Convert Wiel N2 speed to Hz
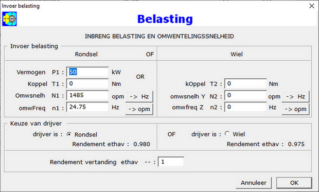This screenshot has height=192, width=319. [x=296, y=96]
